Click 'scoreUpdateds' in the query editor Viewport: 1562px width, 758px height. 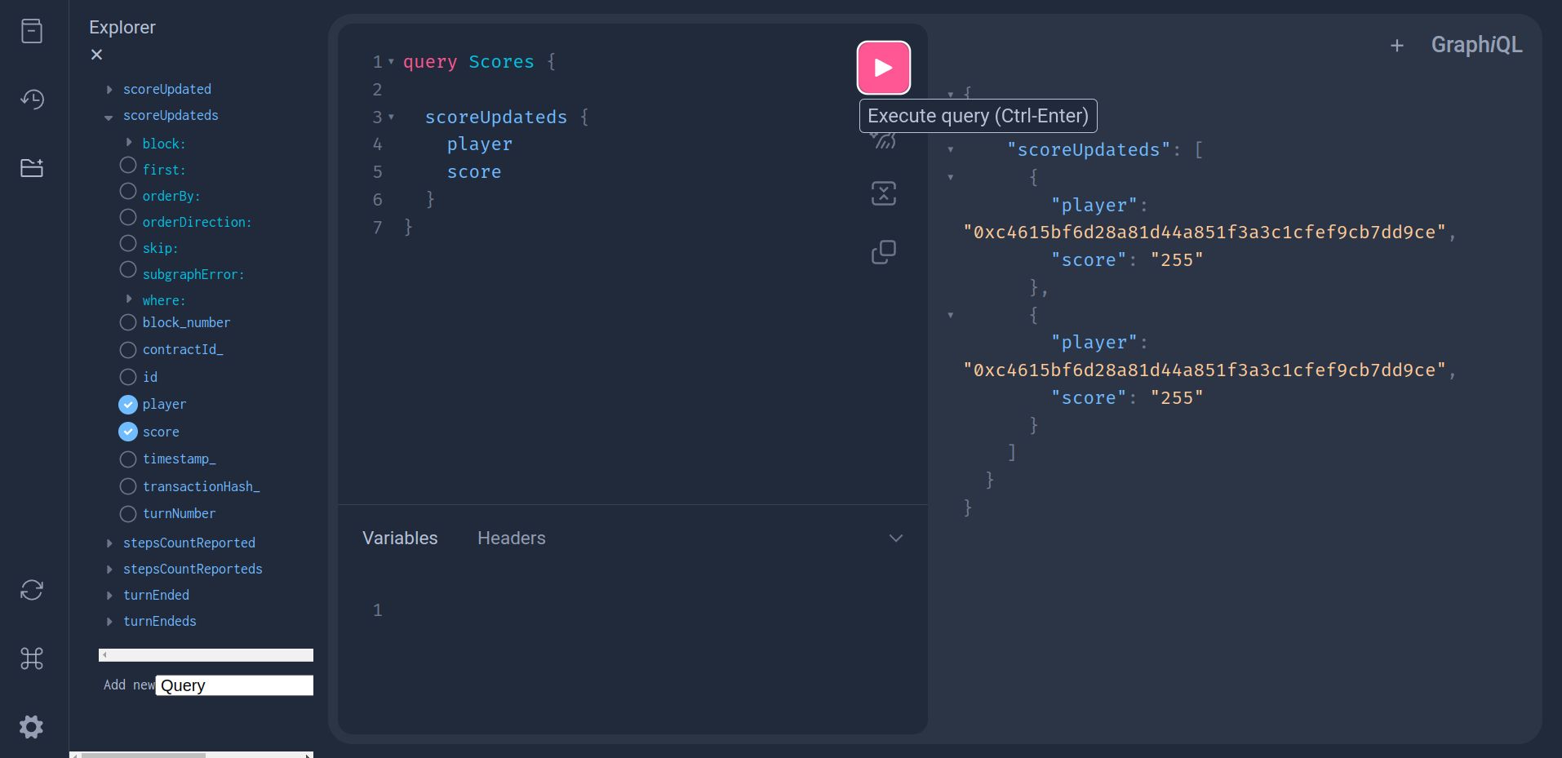pyautogui.click(x=496, y=117)
